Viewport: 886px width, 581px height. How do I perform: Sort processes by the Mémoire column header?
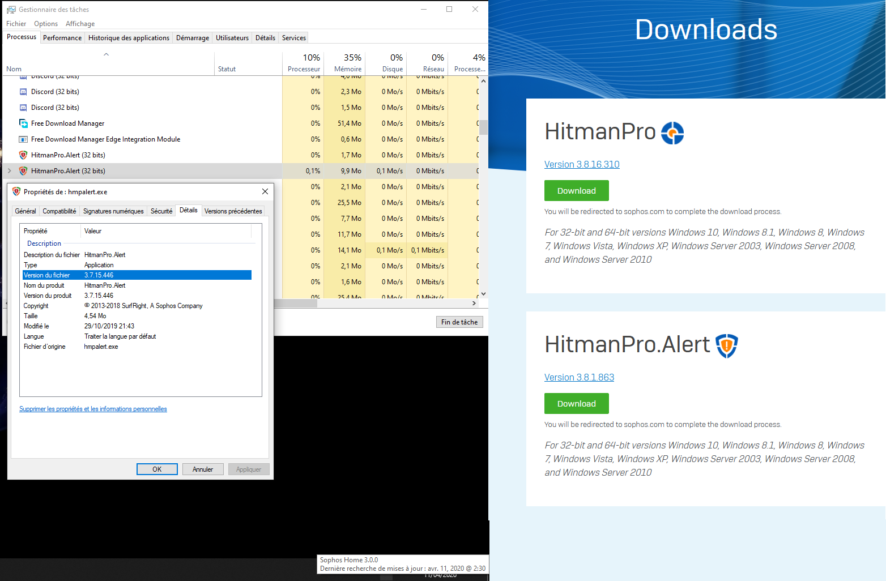coord(344,63)
